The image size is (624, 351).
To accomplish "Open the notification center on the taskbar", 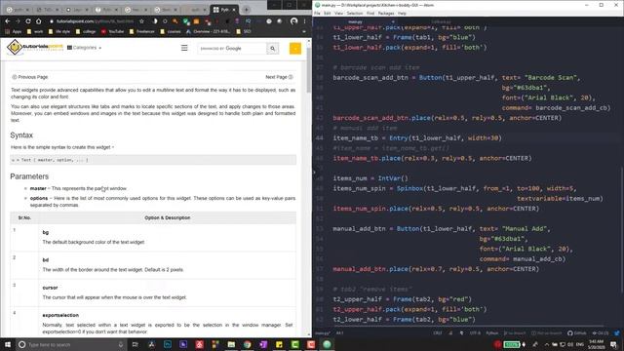I will [x=613, y=344].
